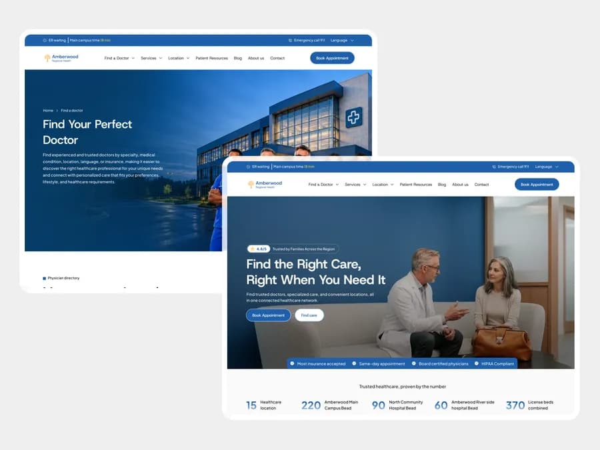This screenshot has width=600, height=450.
Task: Open Location dropdown in back window
Action: [x=179, y=58]
